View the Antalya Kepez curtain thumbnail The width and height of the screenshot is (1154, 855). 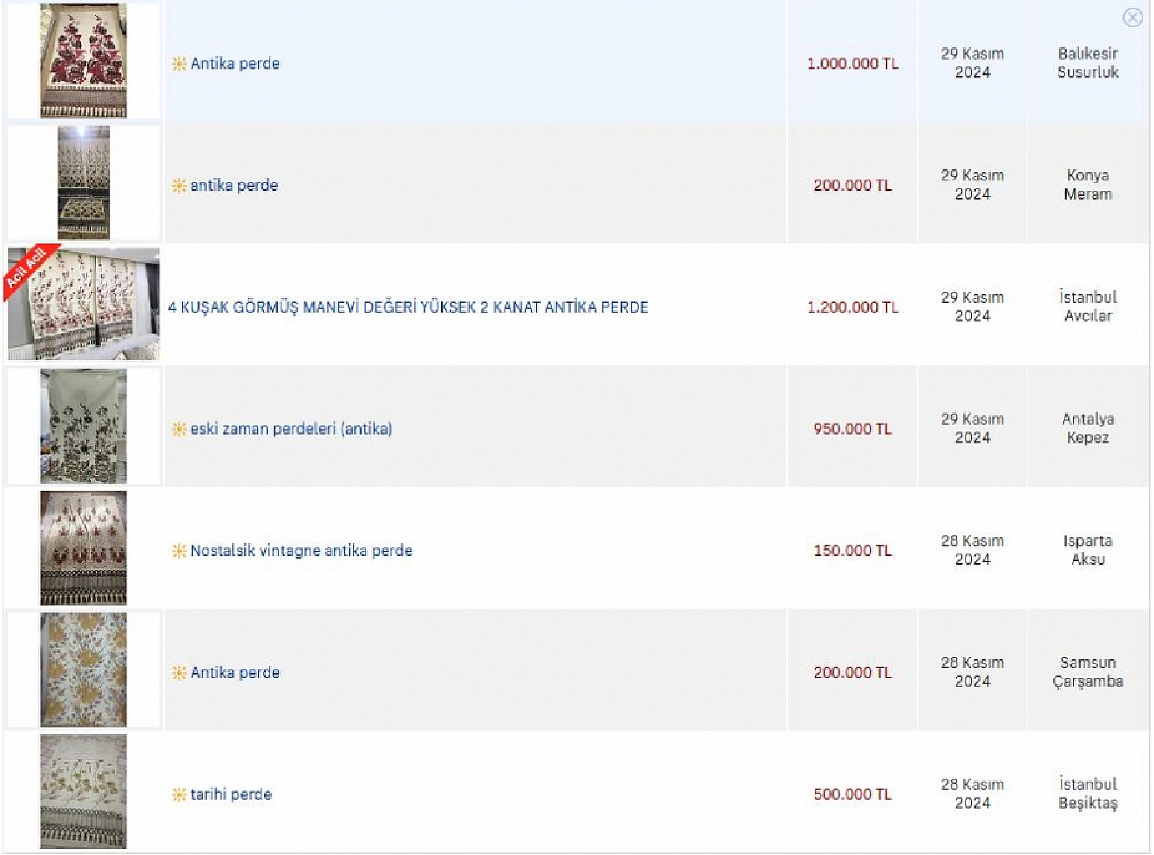tap(83, 426)
